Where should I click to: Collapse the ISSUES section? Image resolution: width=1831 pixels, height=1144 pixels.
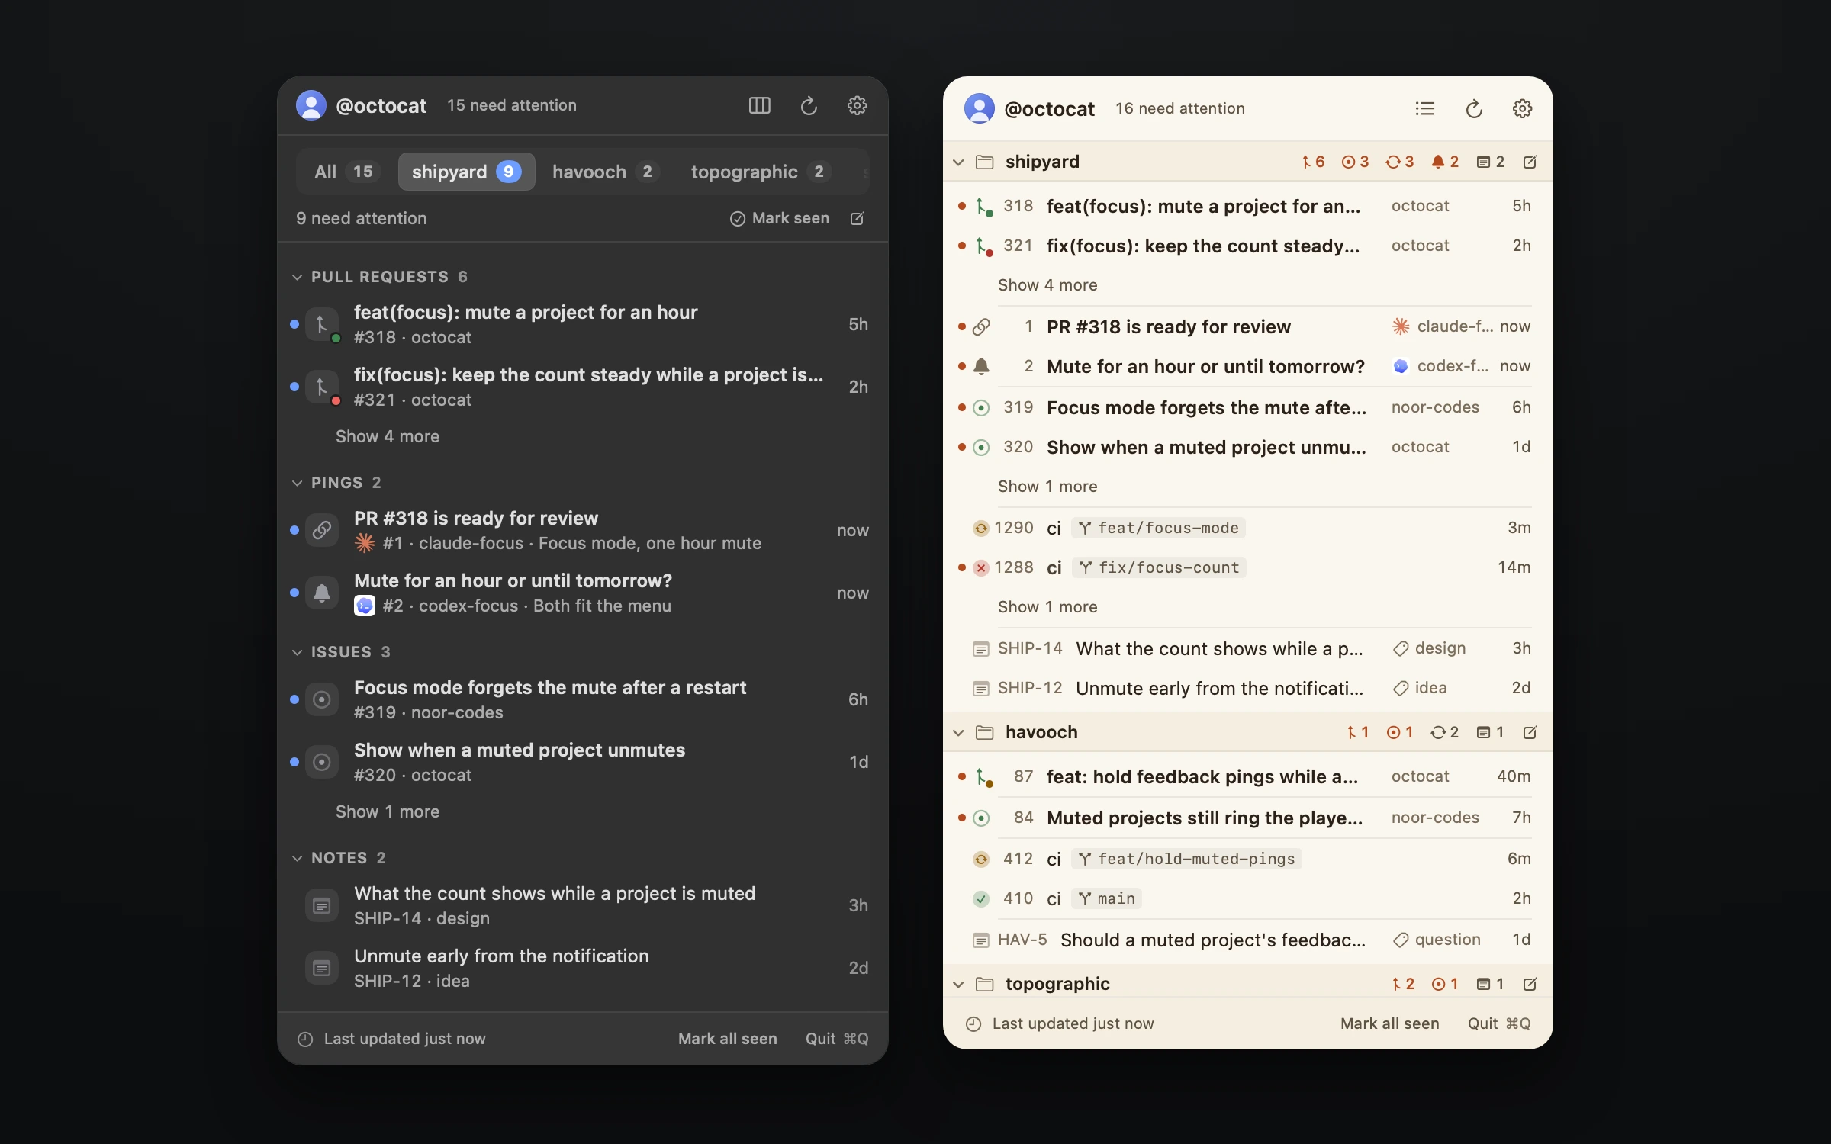[x=298, y=652]
